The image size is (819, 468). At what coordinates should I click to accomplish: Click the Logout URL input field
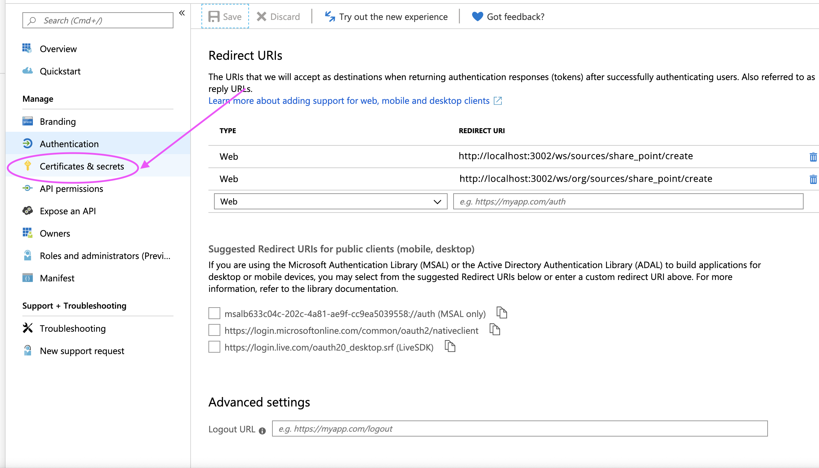point(520,429)
